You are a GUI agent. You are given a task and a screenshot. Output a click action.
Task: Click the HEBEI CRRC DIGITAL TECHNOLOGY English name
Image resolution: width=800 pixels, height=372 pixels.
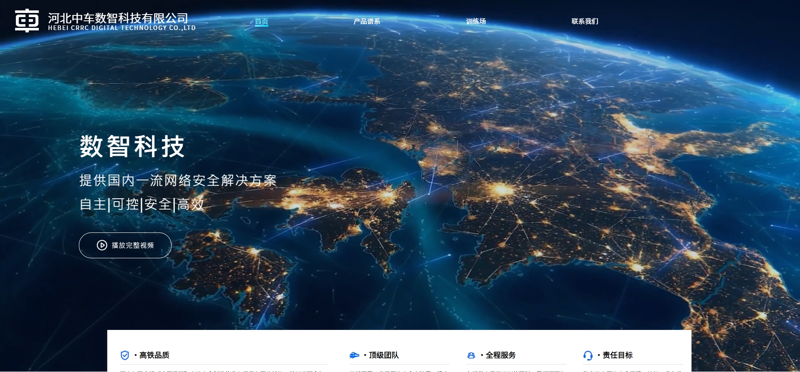click(121, 28)
